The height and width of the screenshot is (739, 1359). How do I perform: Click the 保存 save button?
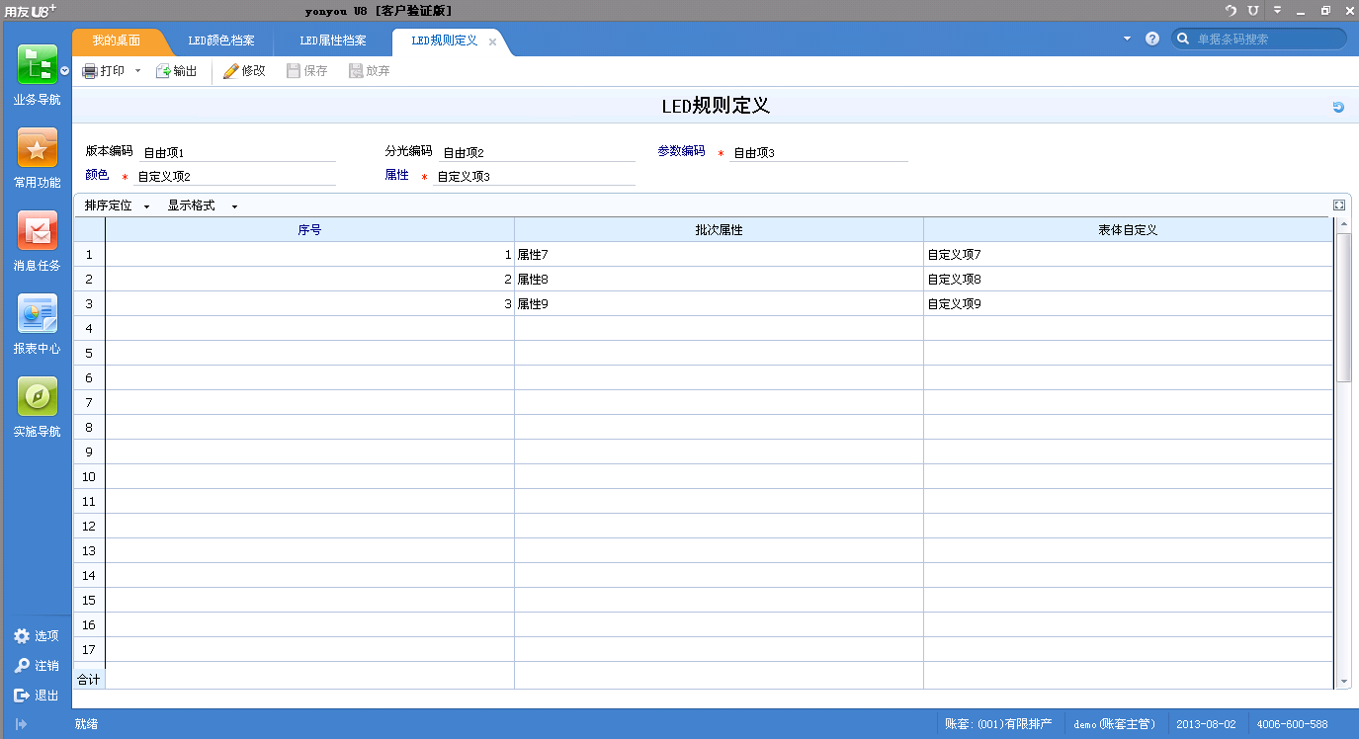click(x=307, y=70)
